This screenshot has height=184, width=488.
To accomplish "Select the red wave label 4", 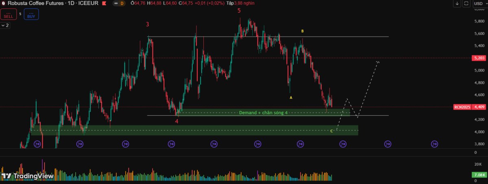I will [176, 121].
